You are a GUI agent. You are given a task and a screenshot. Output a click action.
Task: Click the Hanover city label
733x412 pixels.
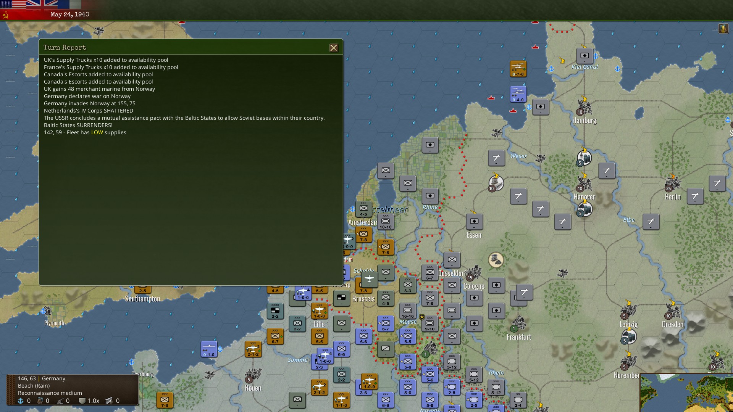(x=584, y=197)
